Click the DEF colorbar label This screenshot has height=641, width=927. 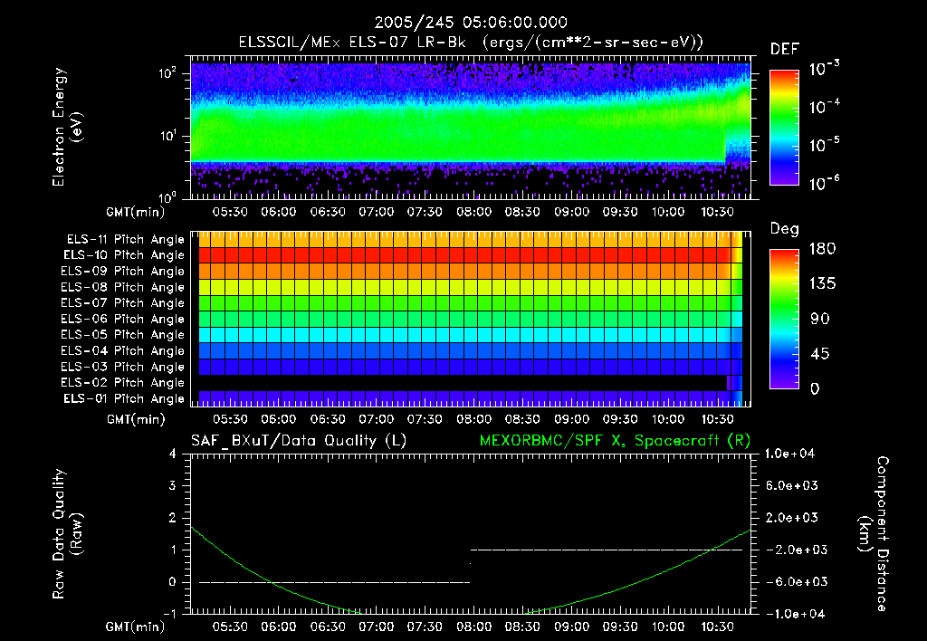785,50
